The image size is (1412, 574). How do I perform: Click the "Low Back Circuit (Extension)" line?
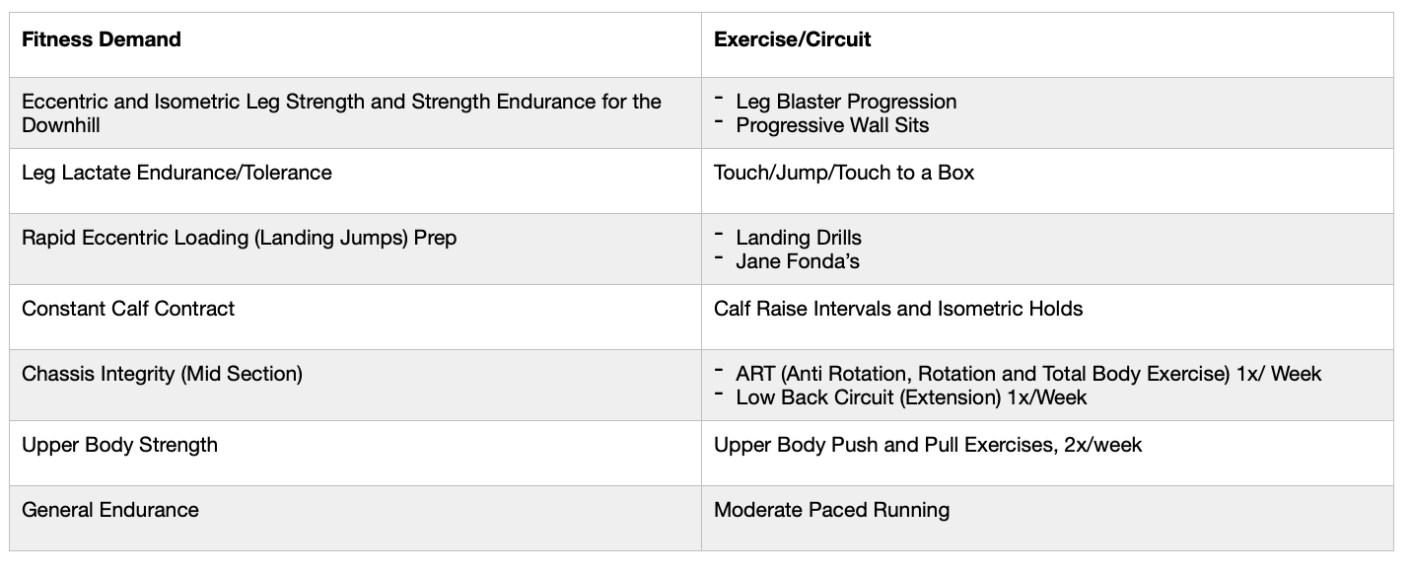pos(911,397)
